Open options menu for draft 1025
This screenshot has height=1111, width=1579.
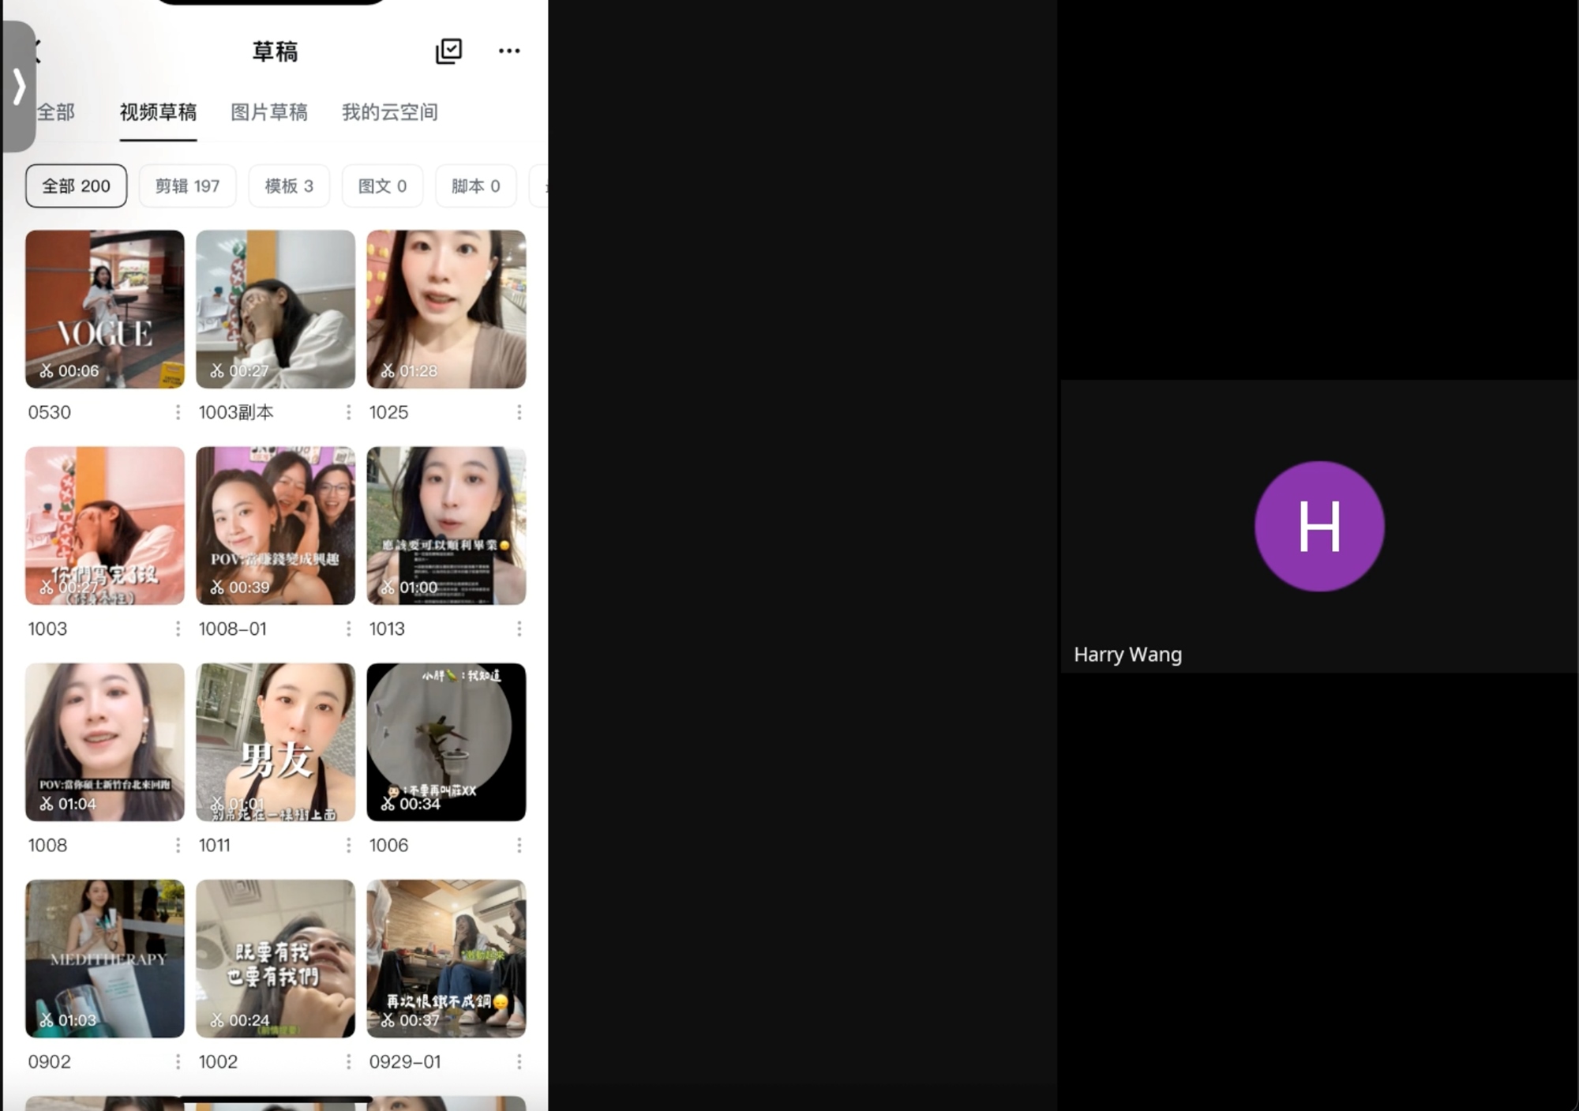[519, 412]
